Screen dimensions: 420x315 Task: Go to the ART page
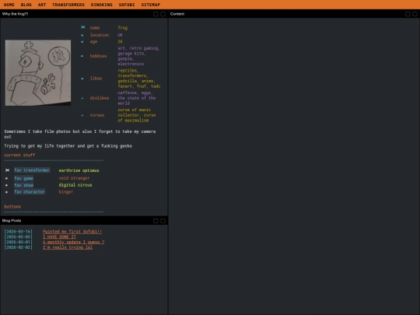tap(42, 5)
